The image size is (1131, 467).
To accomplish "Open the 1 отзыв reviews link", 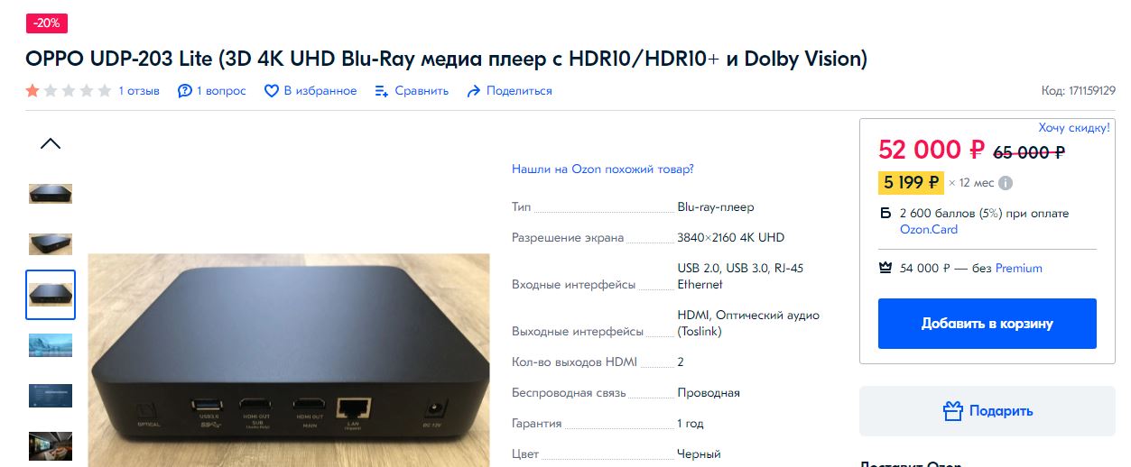I will 139,91.
